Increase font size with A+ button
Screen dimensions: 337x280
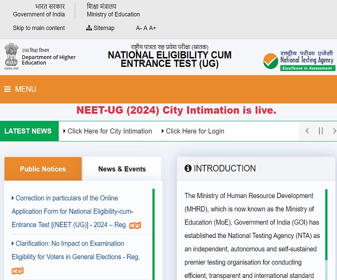[152, 28]
